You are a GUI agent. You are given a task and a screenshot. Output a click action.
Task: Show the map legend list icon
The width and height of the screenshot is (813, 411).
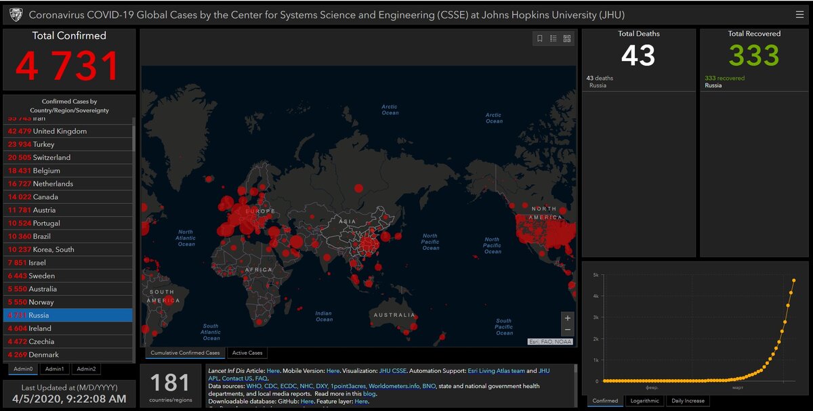(x=554, y=39)
